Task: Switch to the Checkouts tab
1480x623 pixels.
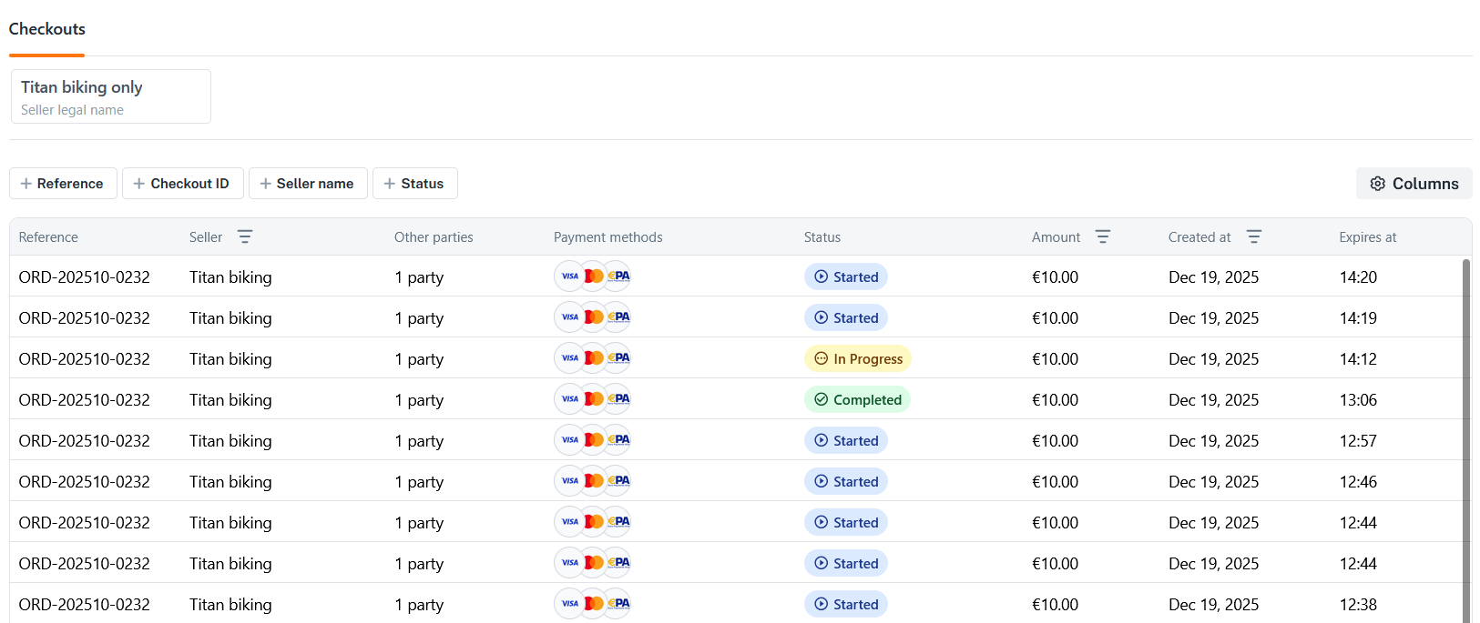Action: (x=46, y=29)
